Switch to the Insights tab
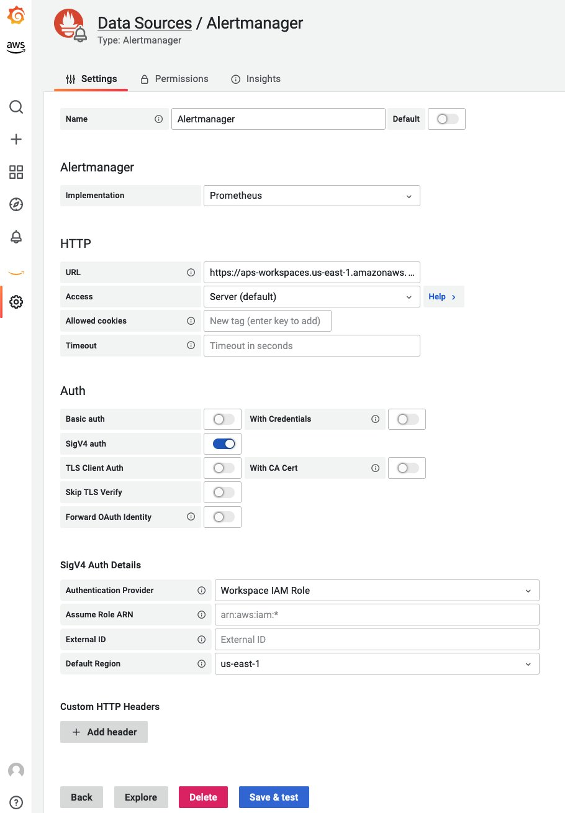The image size is (565, 813). pyautogui.click(x=263, y=79)
